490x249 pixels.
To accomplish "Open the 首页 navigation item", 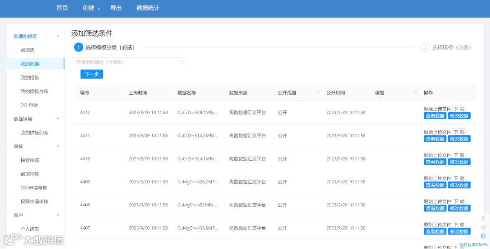I will (62, 8).
